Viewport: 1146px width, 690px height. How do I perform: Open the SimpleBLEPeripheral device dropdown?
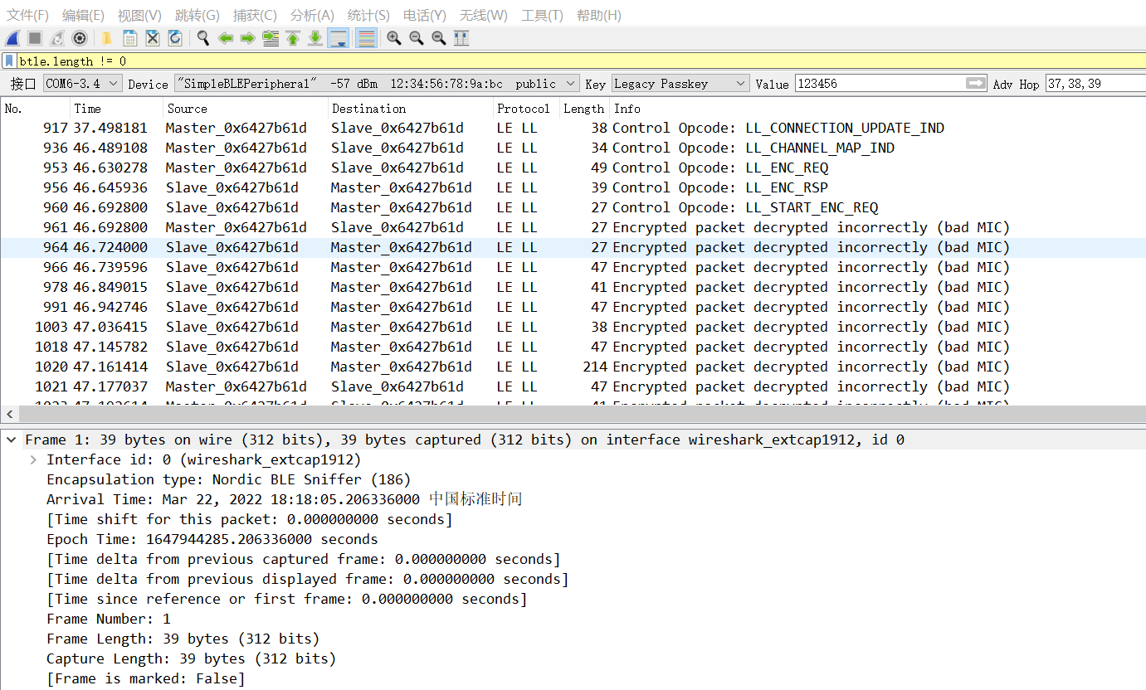[377, 83]
